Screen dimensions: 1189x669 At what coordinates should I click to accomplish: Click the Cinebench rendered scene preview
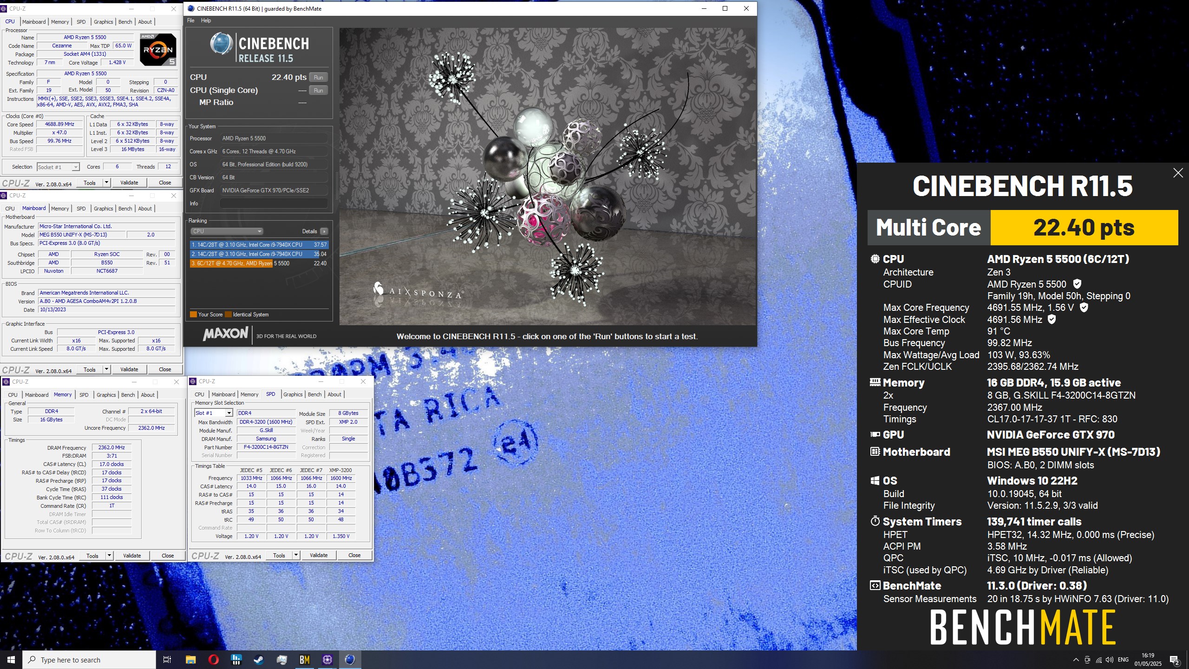point(548,177)
